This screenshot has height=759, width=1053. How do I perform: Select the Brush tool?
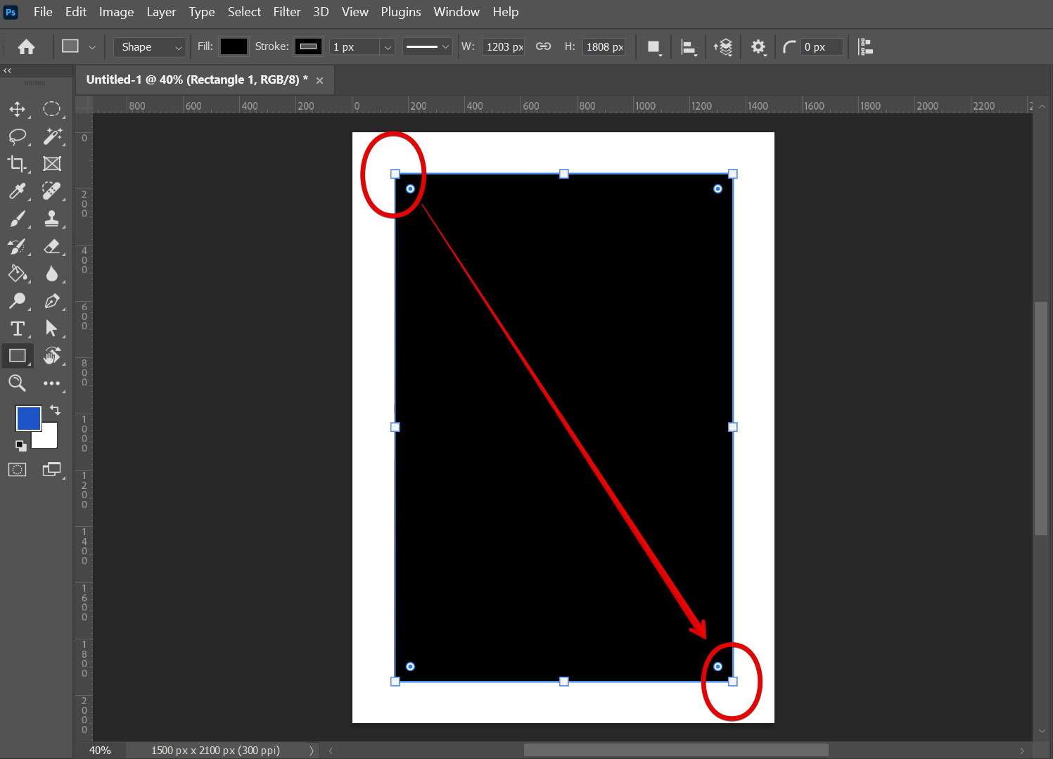[17, 219]
